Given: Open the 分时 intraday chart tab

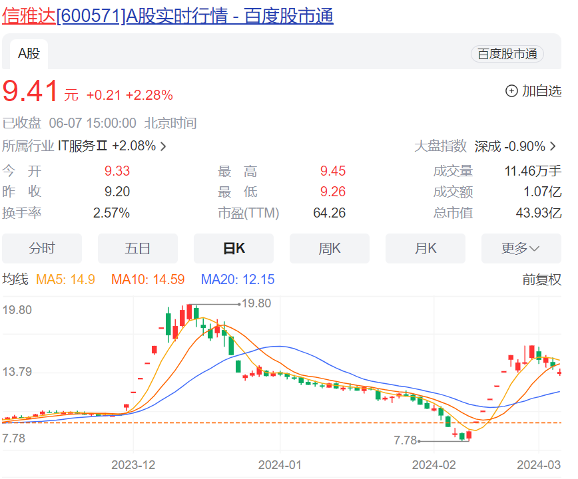Looking at the screenshot, I should (42, 247).
